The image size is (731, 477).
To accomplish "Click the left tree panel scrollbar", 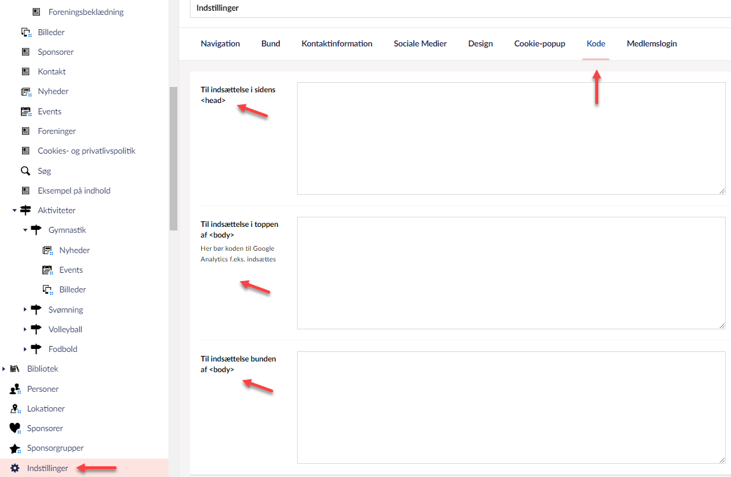I will coord(173,158).
